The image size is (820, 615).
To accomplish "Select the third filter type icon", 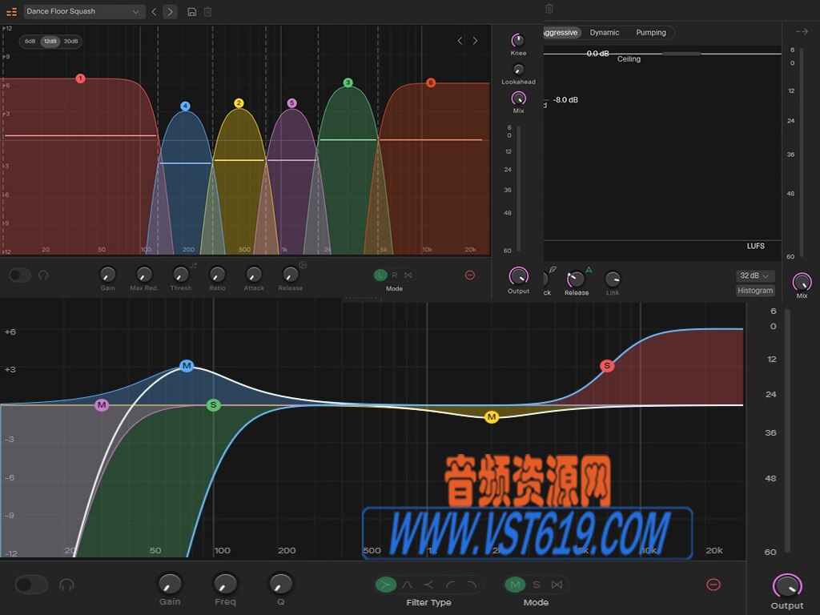I will tap(429, 584).
